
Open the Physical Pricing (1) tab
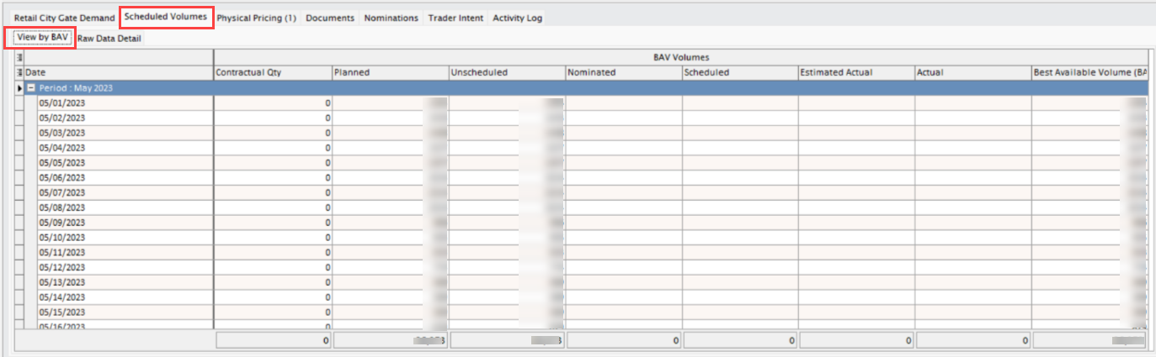tap(256, 18)
